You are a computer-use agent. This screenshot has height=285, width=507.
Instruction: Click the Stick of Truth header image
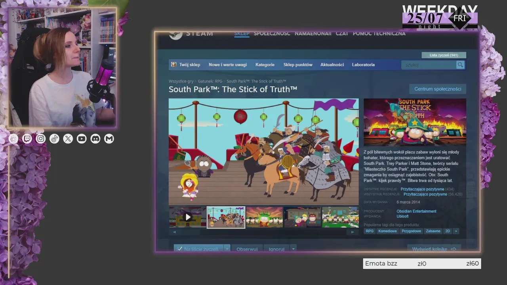[415, 122]
